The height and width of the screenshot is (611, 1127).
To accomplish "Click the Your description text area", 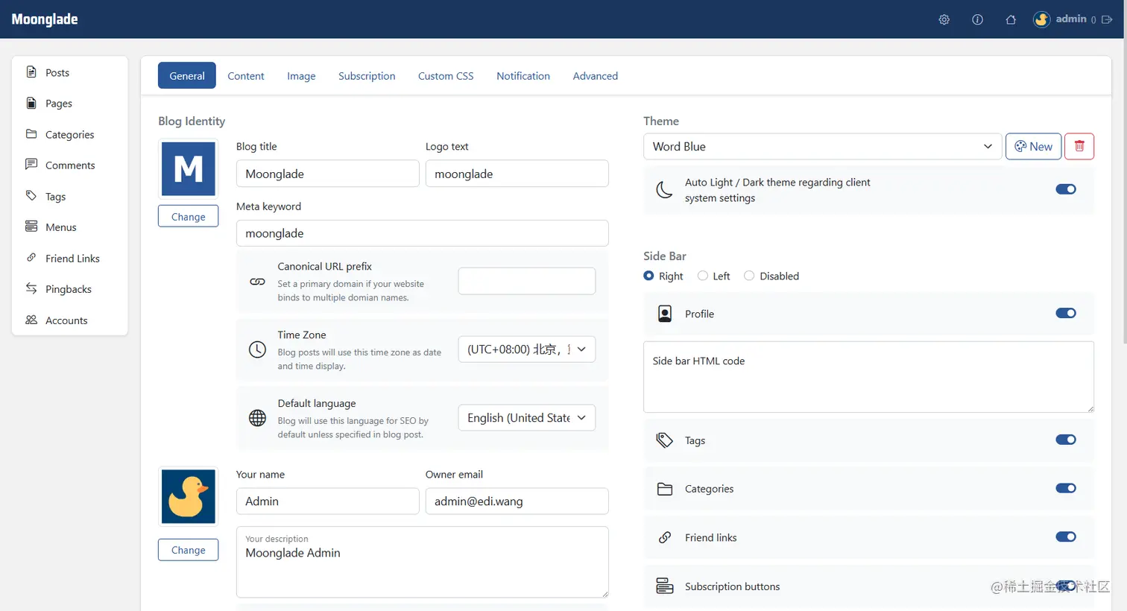I will (423, 562).
